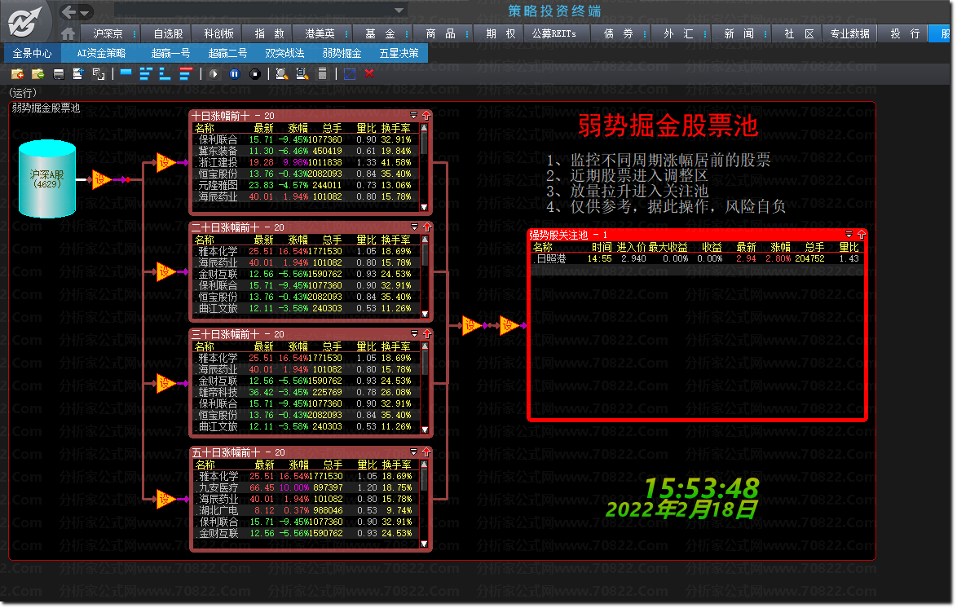Click scrollbar of 十日涨幅前十 panel
Image resolution: width=957 pixels, height=608 pixels.
[424, 167]
